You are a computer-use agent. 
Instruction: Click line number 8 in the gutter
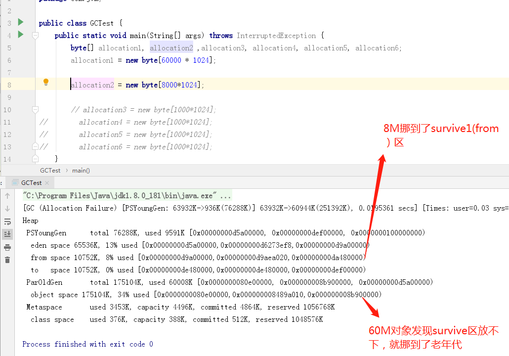point(9,85)
